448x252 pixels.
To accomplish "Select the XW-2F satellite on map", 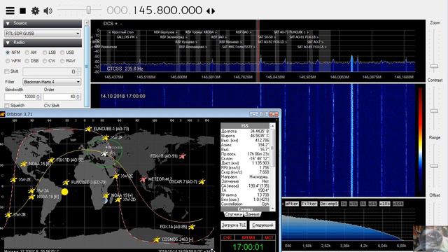I will click(106, 138).
